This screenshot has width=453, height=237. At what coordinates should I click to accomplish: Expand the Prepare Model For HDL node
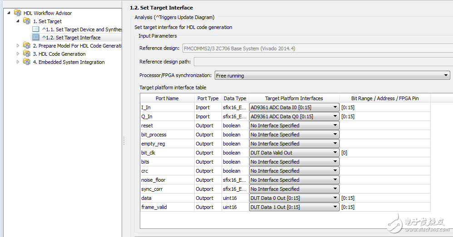pos(18,45)
